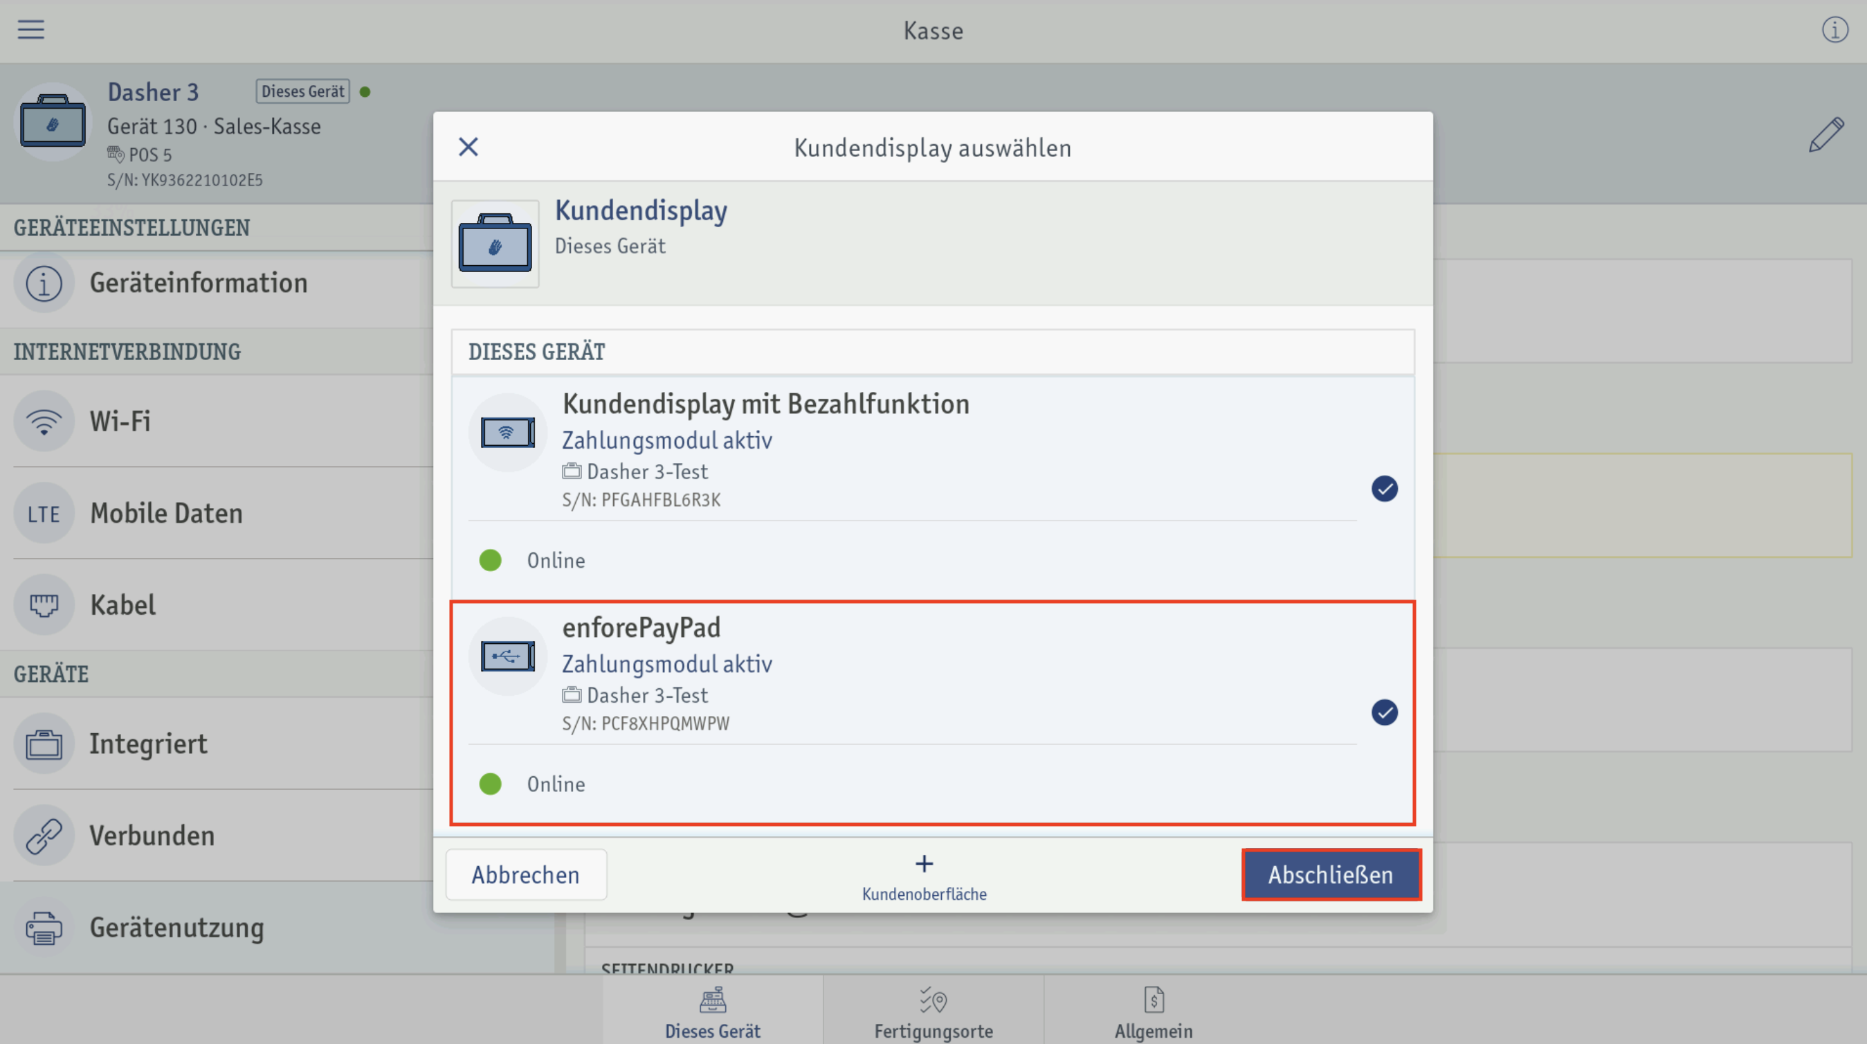Viewport: 1867px width, 1044px height.
Task: Switch to the Fertigungsorte tab
Action: tap(933, 1011)
